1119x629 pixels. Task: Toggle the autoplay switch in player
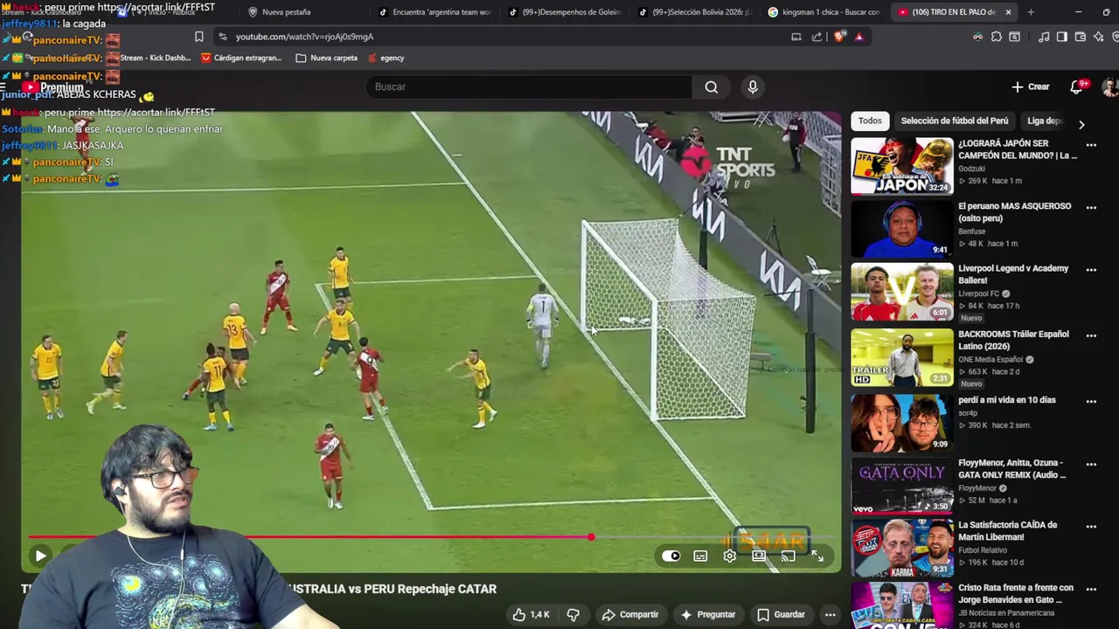pyautogui.click(x=671, y=556)
